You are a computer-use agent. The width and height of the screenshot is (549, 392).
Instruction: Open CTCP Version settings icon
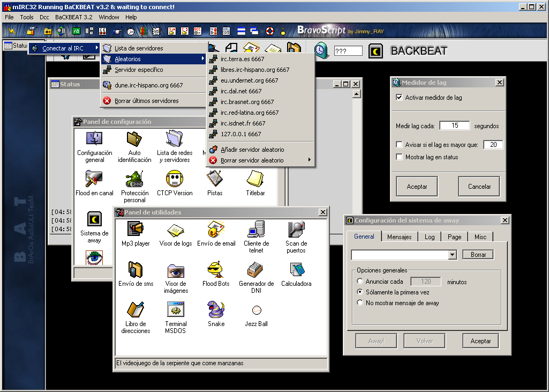175,180
